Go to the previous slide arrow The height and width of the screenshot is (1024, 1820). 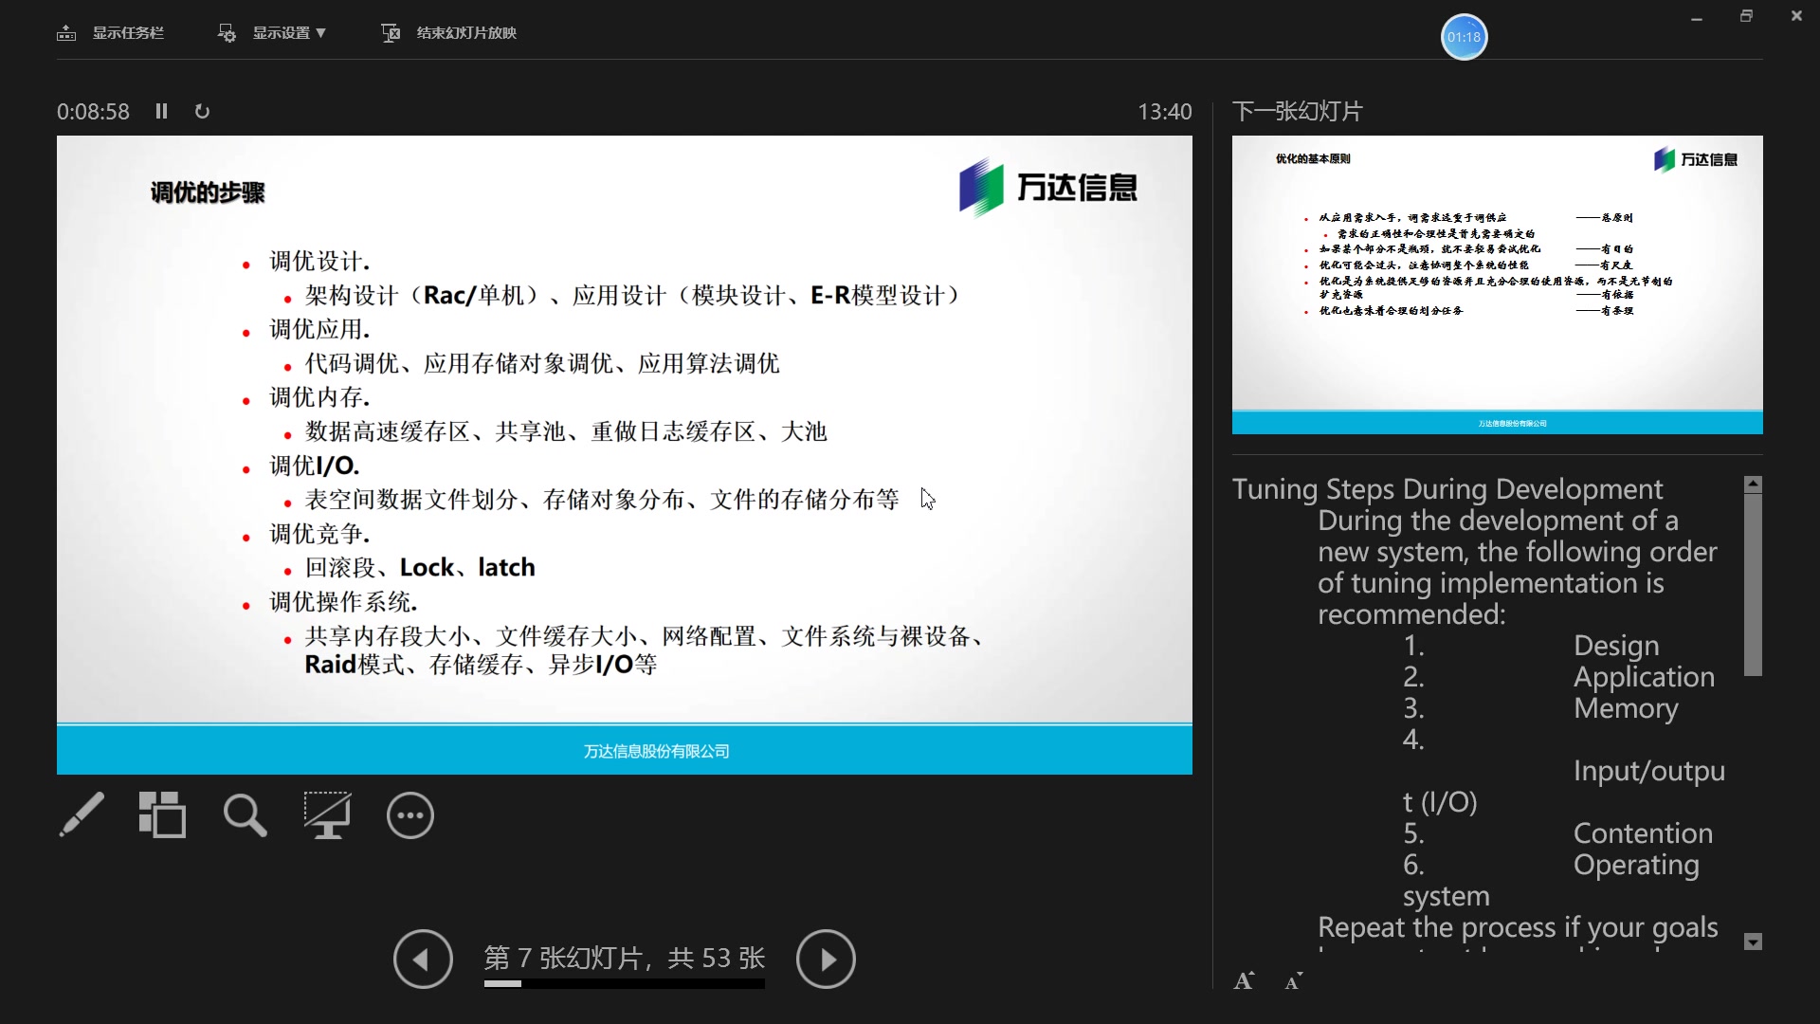pyautogui.click(x=423, y=960)
